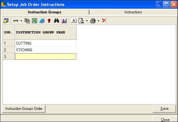
Task: Maximize the Setup Job Order Instructions window
Action: [x=166, y=4]
